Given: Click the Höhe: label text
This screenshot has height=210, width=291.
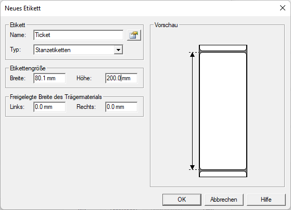Looking at the screenshot, I should coord(84,78).
